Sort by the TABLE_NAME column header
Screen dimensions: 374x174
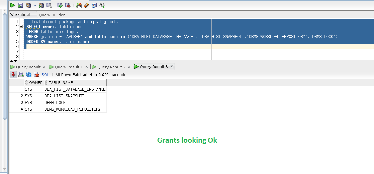(x=75, y=83)
